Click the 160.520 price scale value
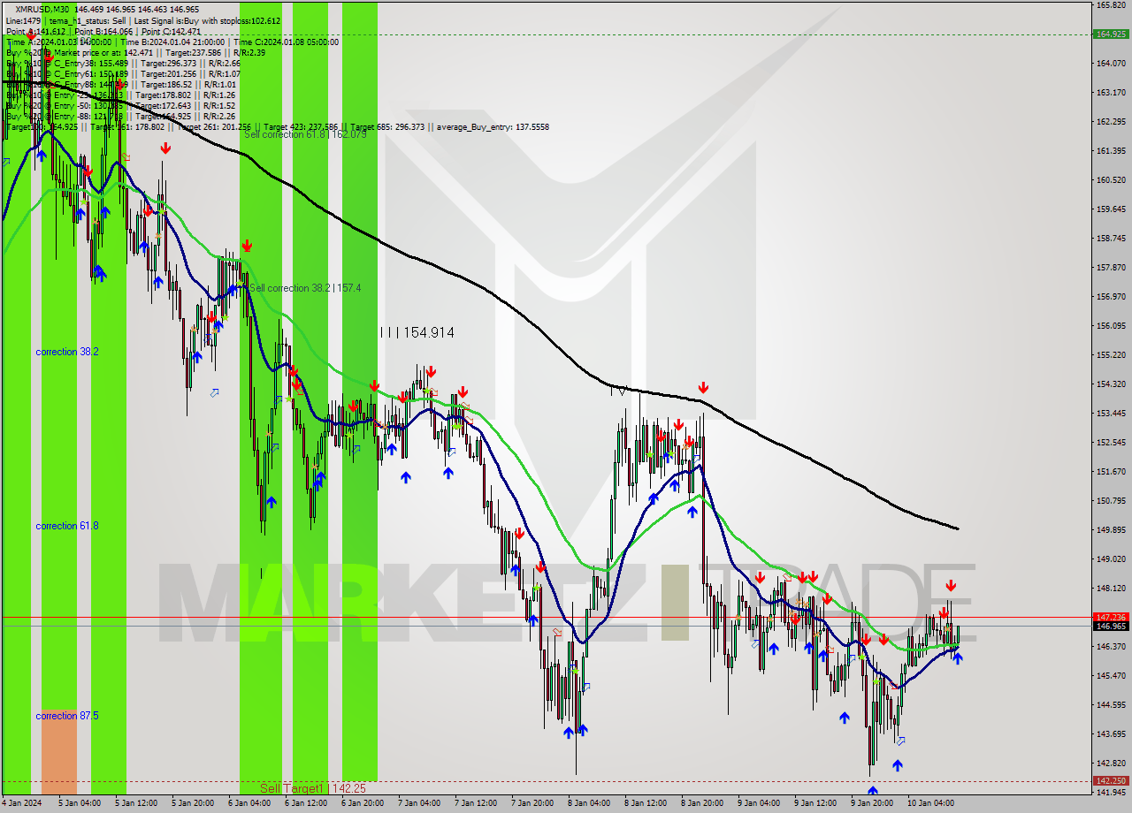This screenshot has width=1132, height=813. click(x=1110, y=179)
